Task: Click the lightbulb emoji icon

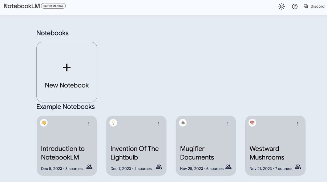Action: click(113, 123)
